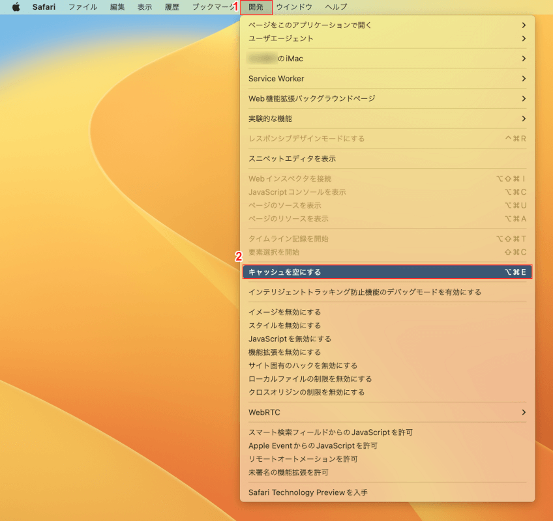Viewport: 553px width, 521px height.
Task: Toggle リモートオートメーションを許可
Action: click(x=387, y=459)
